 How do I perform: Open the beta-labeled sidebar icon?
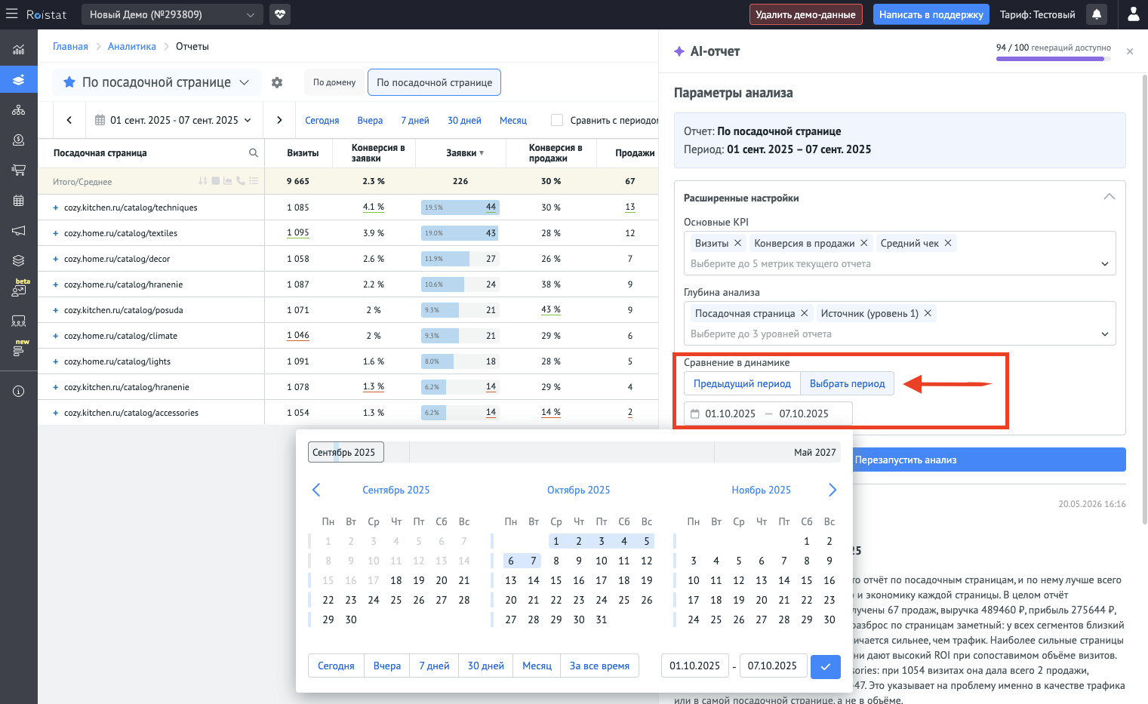click(x=20, y=288)
